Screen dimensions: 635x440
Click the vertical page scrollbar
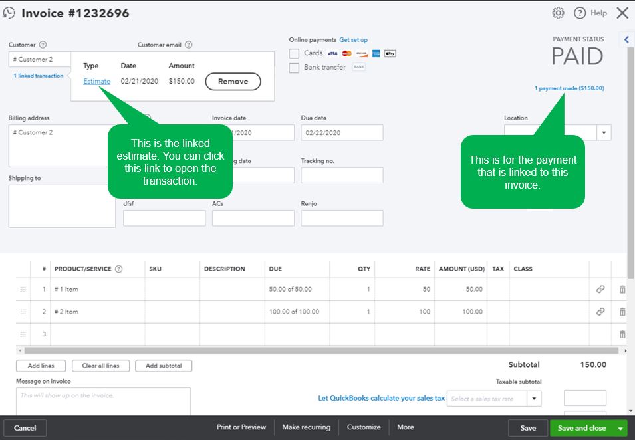click(630, 162)
